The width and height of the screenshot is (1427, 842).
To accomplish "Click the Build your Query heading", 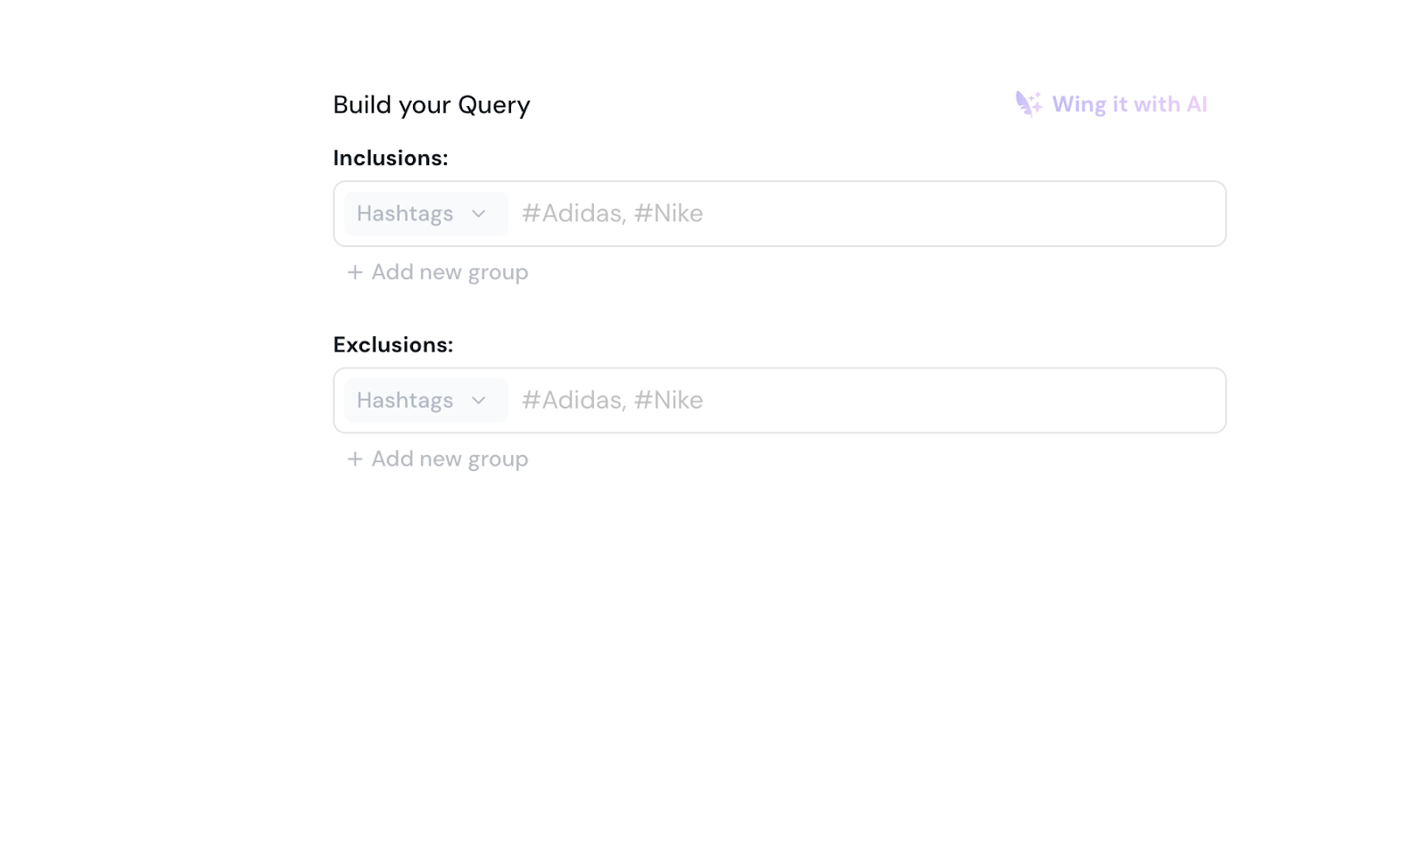I will click(x=432, y=104).
